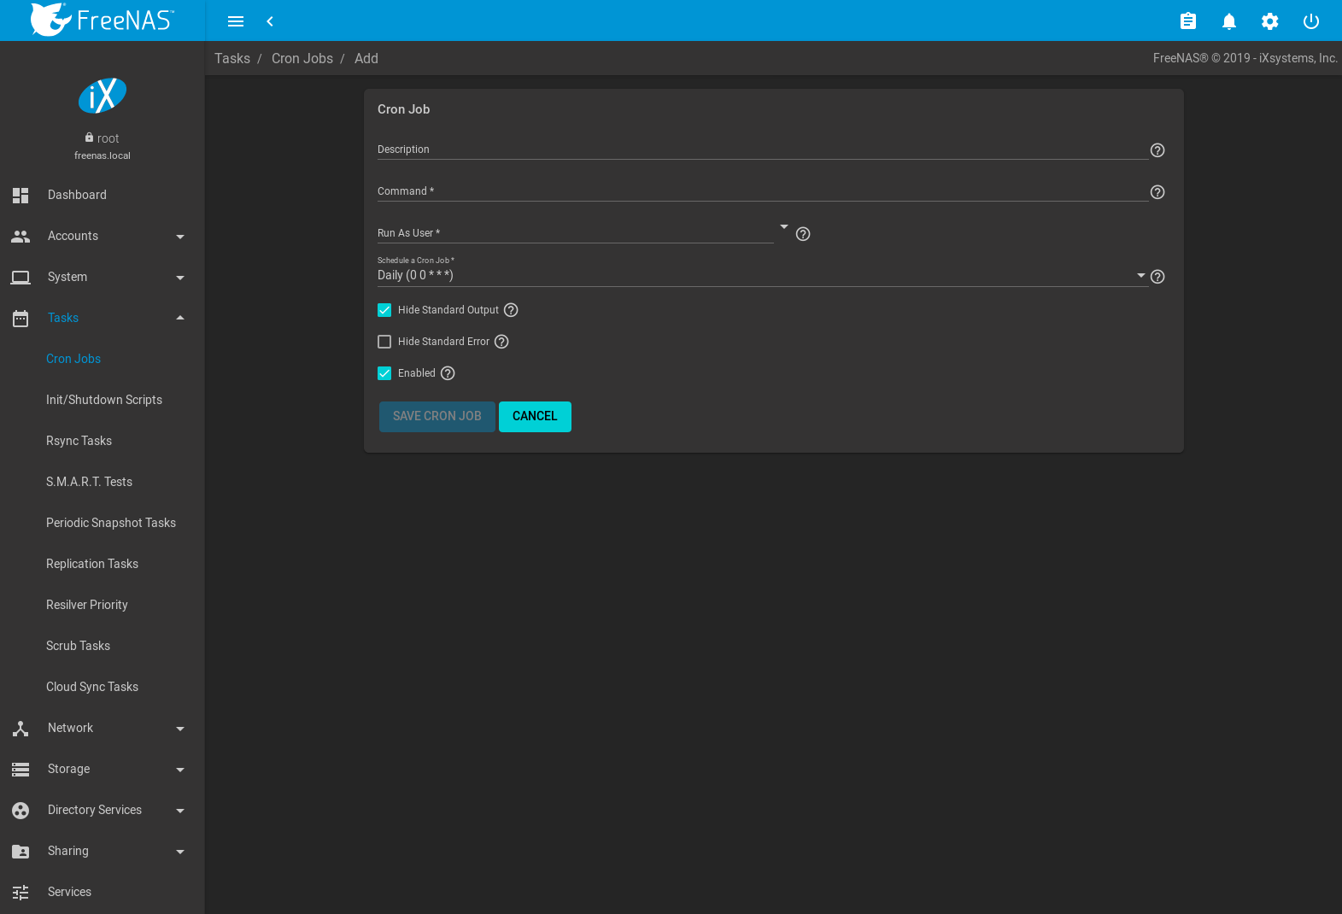This screenshot has height=914, width=1342.
Task: Open the task manager clipboard icon
Action: click(1188, 21)
